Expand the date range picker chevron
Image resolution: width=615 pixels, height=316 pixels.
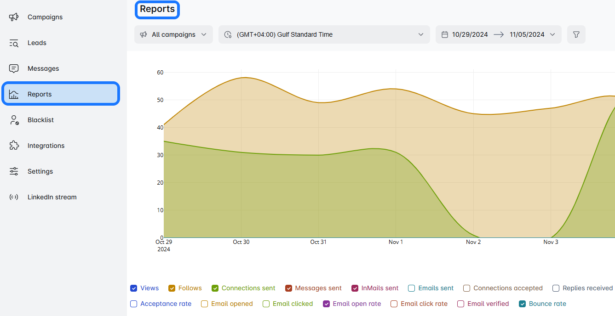[x=552, y=34]
